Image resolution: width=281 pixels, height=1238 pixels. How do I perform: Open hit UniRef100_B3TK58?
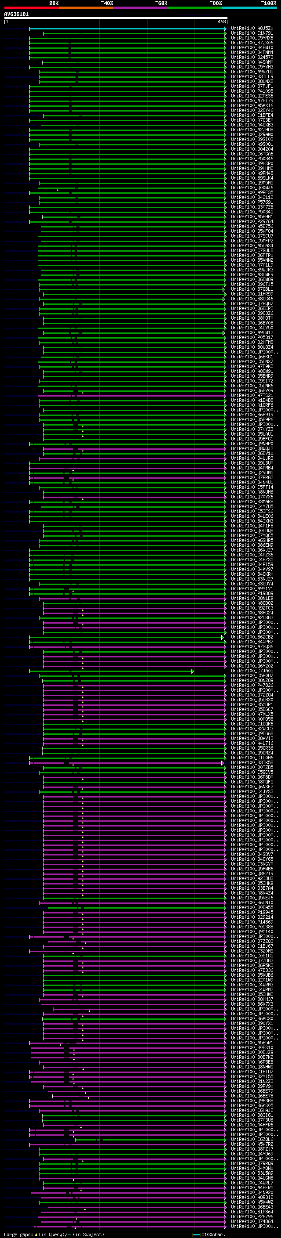[252, 763]
